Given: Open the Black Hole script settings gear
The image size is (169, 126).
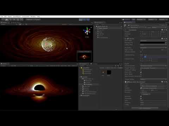Looking at the screenshot, I should (166, 82).
